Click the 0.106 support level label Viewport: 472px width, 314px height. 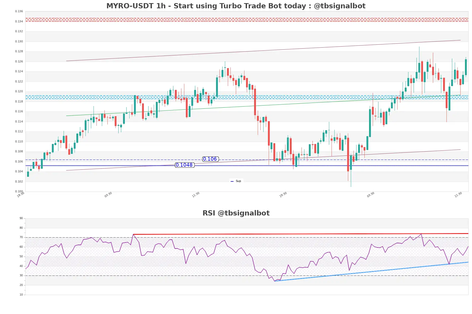coord(210,159)
